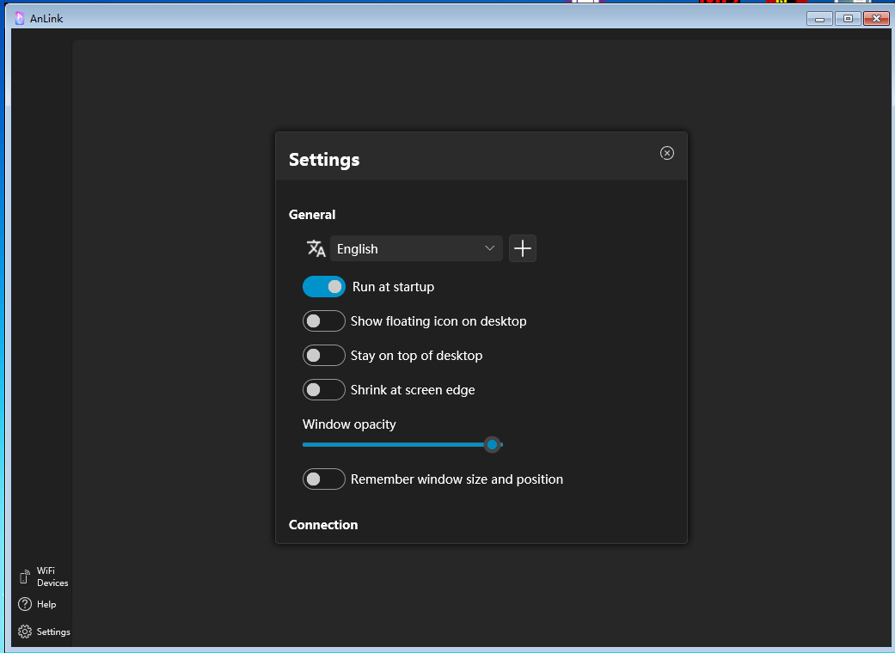Enable Show floating icon on desktop

point(324,320)
